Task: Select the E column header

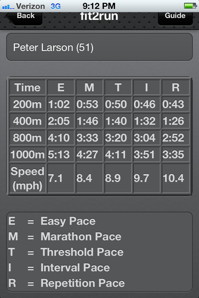Action: [61, 87]
